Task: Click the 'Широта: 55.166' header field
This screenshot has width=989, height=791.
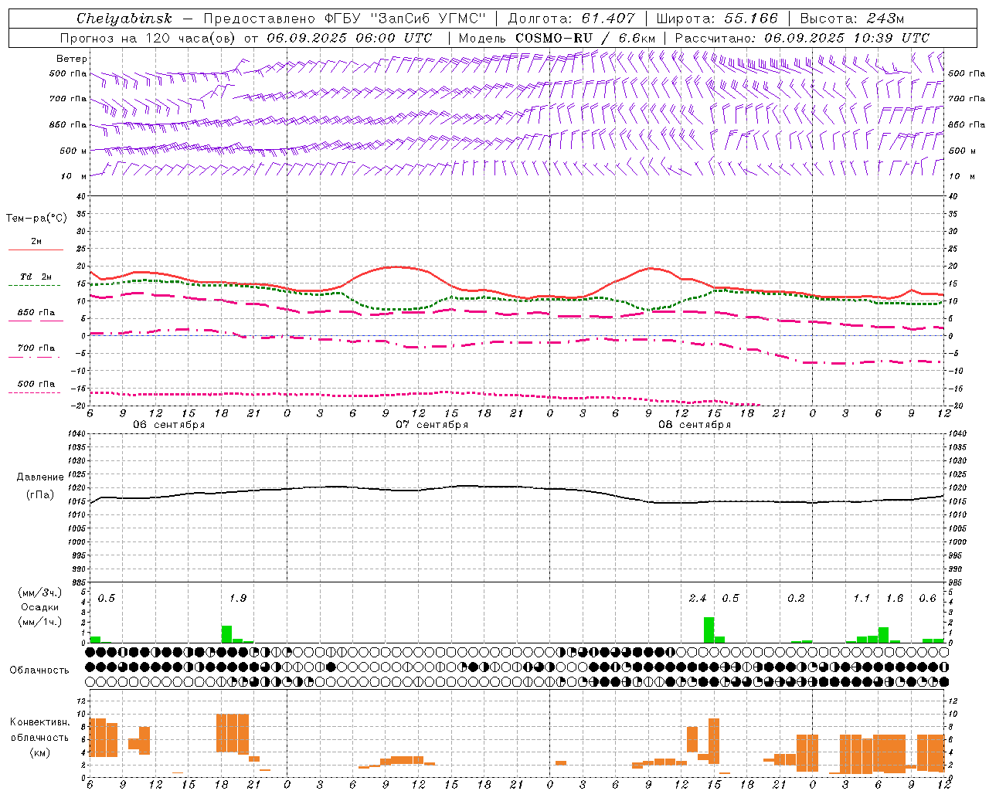Action: (x=717, y=19)
